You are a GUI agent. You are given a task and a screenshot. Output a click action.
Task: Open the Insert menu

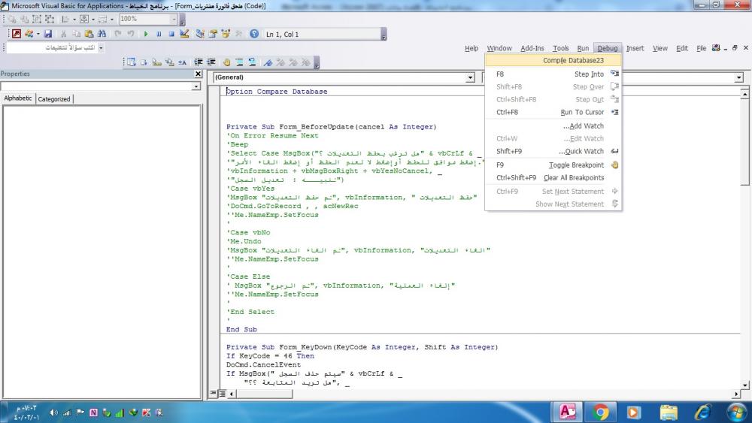tap(635, 48)
